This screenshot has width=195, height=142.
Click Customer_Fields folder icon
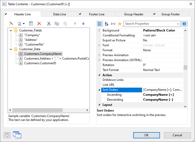point(16,30)
